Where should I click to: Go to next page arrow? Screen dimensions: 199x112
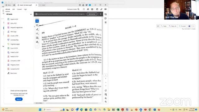[x=106, y=86]
